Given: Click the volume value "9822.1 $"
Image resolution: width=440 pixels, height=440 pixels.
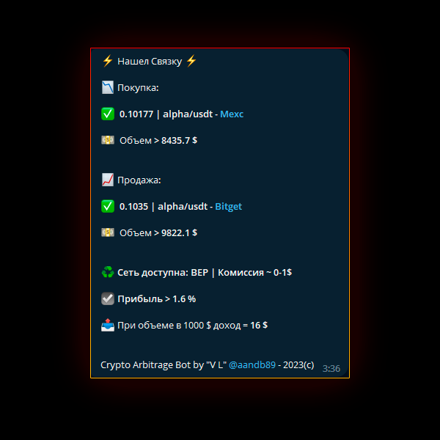Looking at the screenshot, I should point(179,233).
